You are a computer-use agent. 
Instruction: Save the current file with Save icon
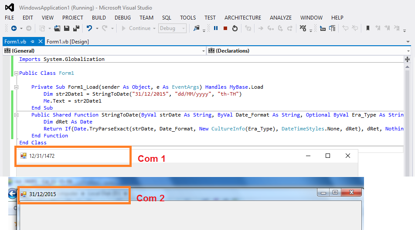point(67,28)
